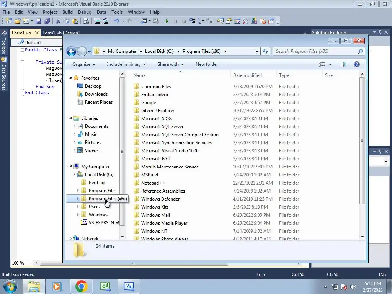Open view options dropdown arrow in Explorer
Viewport: 392px width, 294px height.
click(x=330, y=64)
